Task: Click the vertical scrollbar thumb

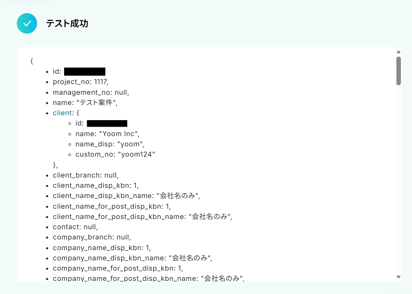Action: click(x=398, y=71)
